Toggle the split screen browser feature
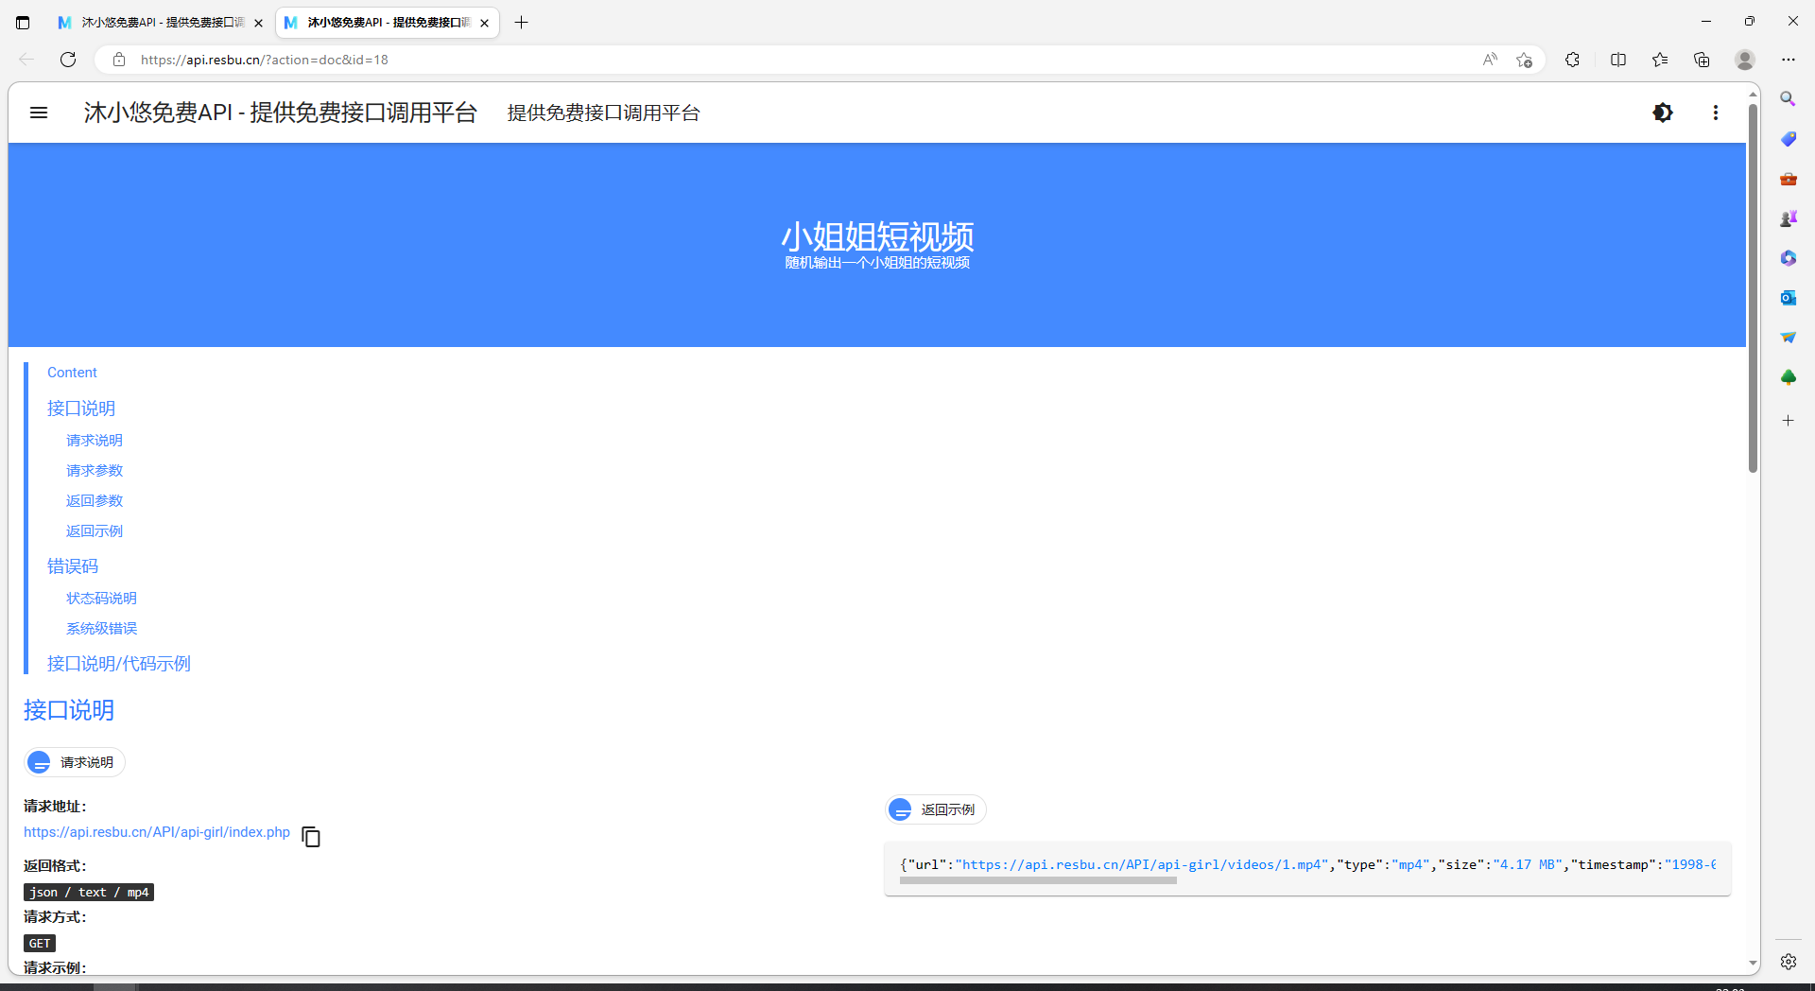Screen dimensions: 1815x991 pyautogui.click(x=1618, y=59)
